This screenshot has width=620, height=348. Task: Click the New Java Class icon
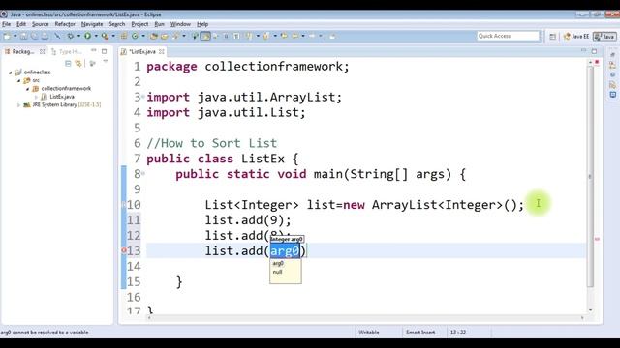pos(135,37)
